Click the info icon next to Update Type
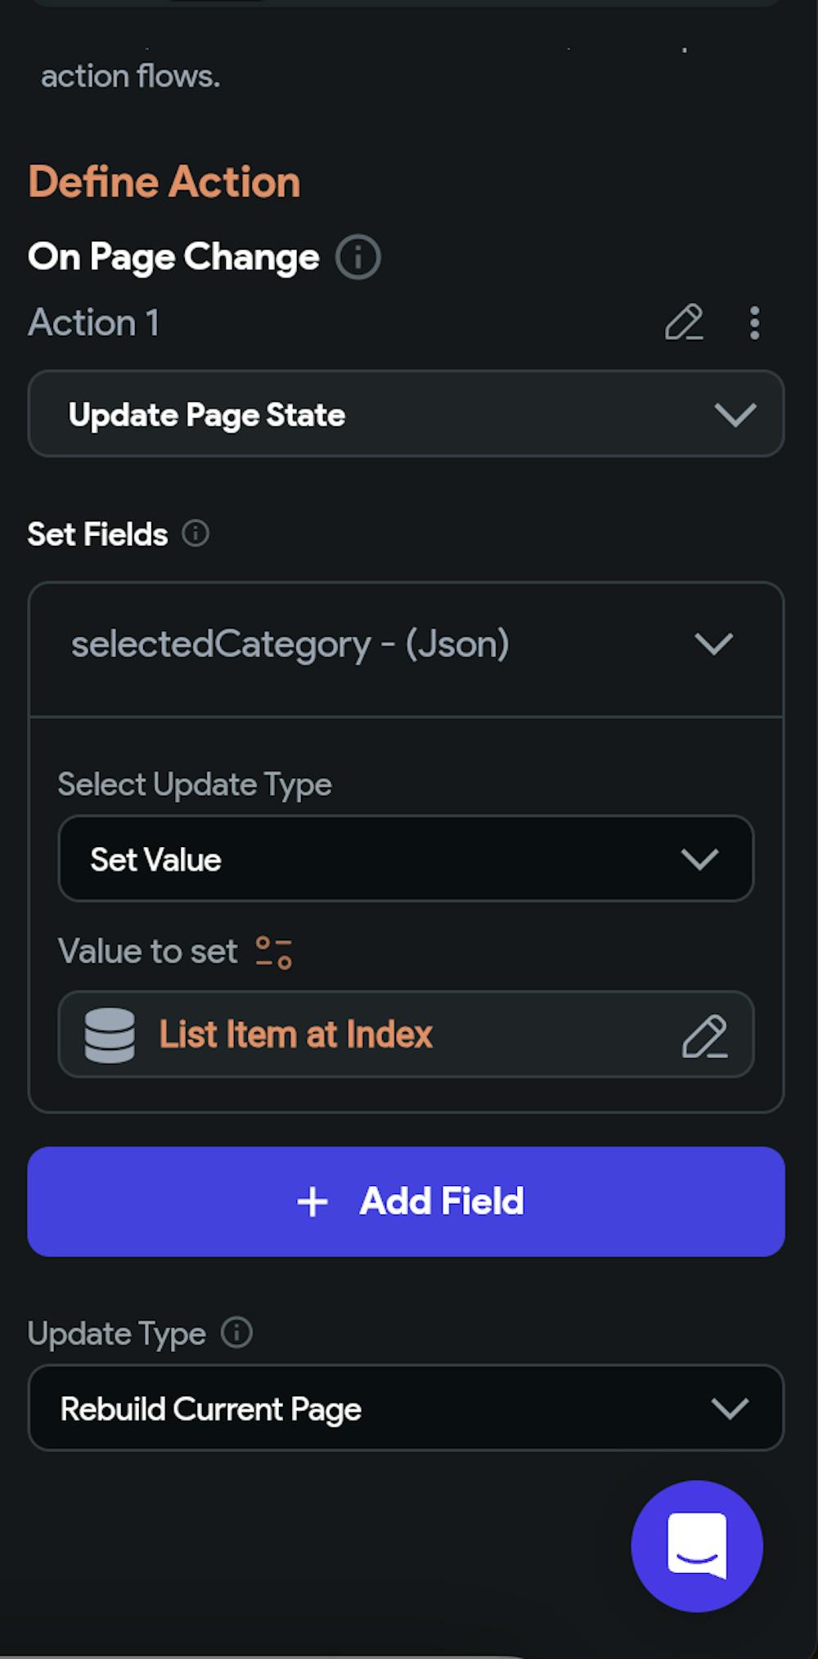 tap(237, 1332)
